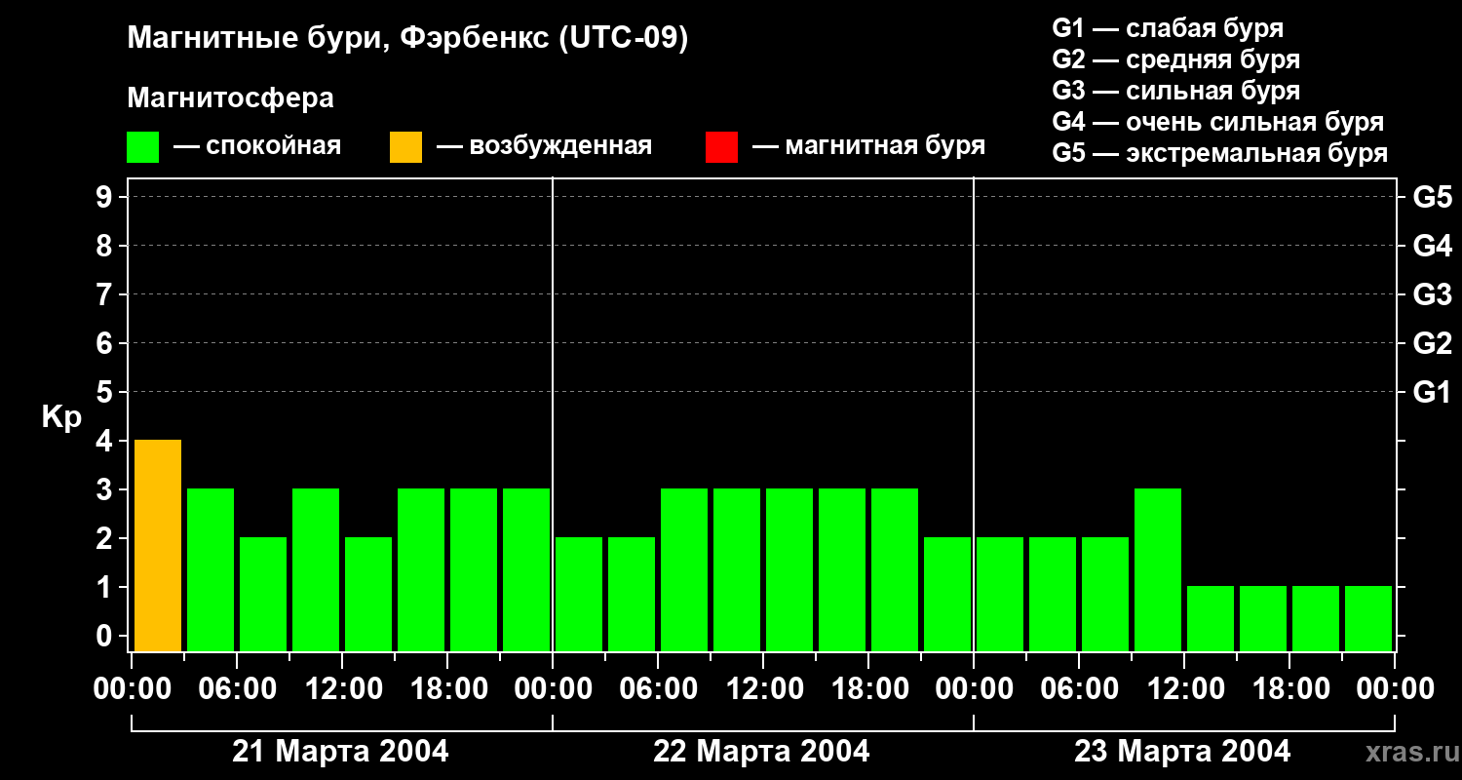Click the first '00:00' time tick label
This screenshot has height=780, width=1462.
(x=132, y=689)
